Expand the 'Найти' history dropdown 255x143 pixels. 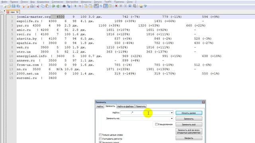pos(172,113)
